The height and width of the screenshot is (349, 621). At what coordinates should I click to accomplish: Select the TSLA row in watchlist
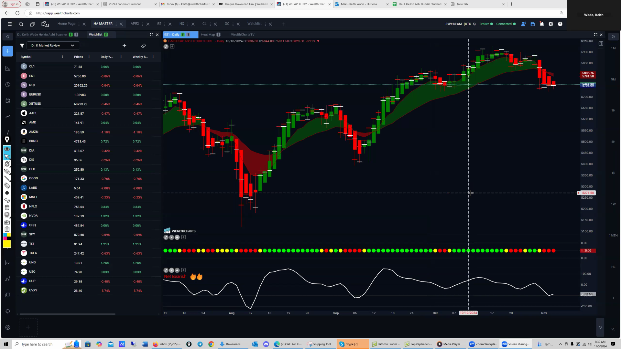click(89, 253)
